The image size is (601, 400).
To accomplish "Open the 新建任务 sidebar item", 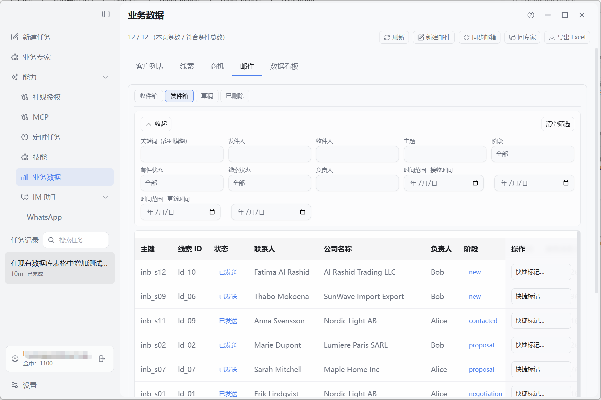I will tap(31, 37).
